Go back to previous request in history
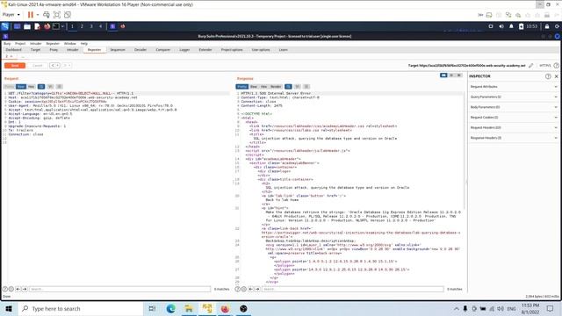Viewport: 562px width, 316px height. (x=54, y=66)
